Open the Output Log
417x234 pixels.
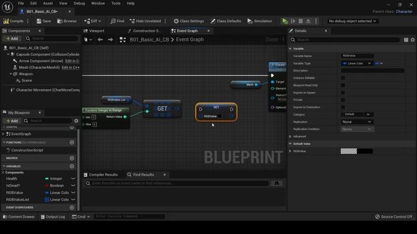pos(53,216)
